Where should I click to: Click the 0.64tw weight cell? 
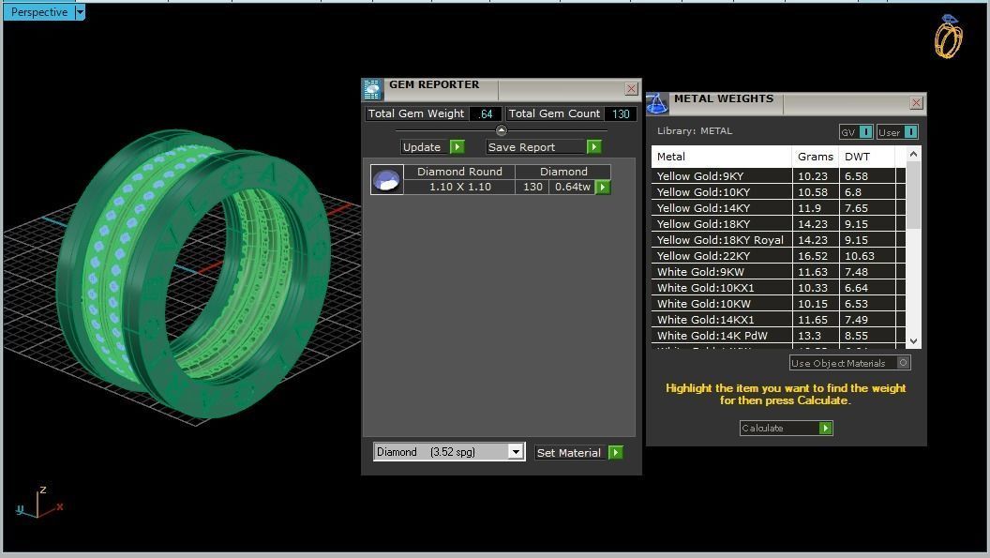point(573,187)
